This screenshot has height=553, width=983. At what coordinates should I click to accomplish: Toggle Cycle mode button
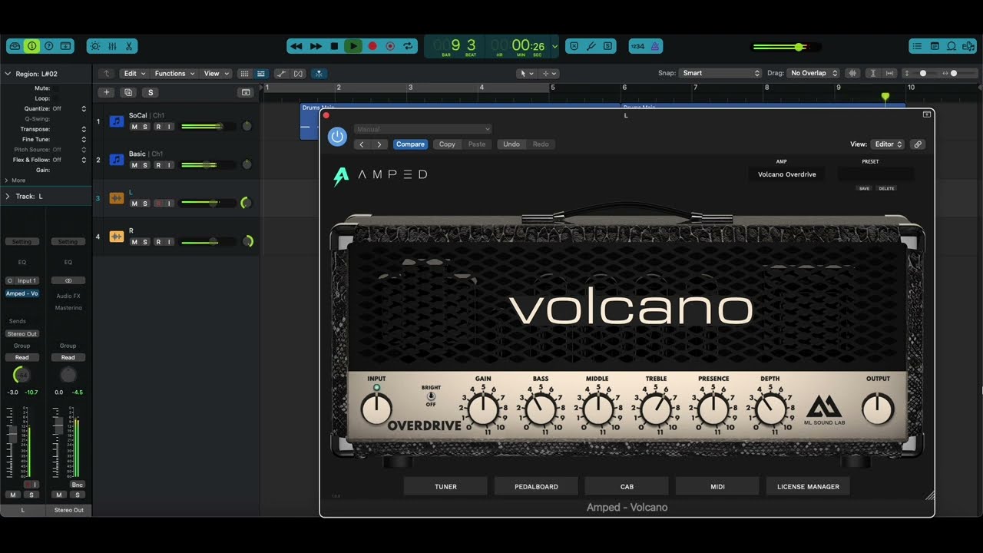coord(409,46)
